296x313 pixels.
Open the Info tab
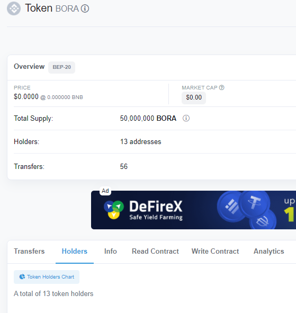pos(110,251)
